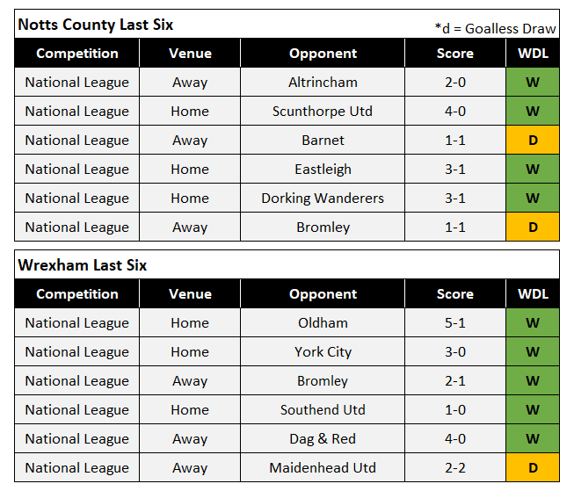Click the 4-0 score against Scunthorpe
574x491 pixels.
tap(454, 112)
